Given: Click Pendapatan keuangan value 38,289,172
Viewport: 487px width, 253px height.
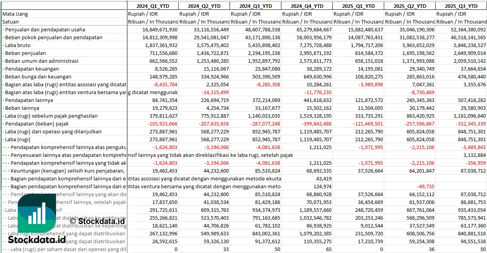Looking at the screenshot, I should click(319, 69).
